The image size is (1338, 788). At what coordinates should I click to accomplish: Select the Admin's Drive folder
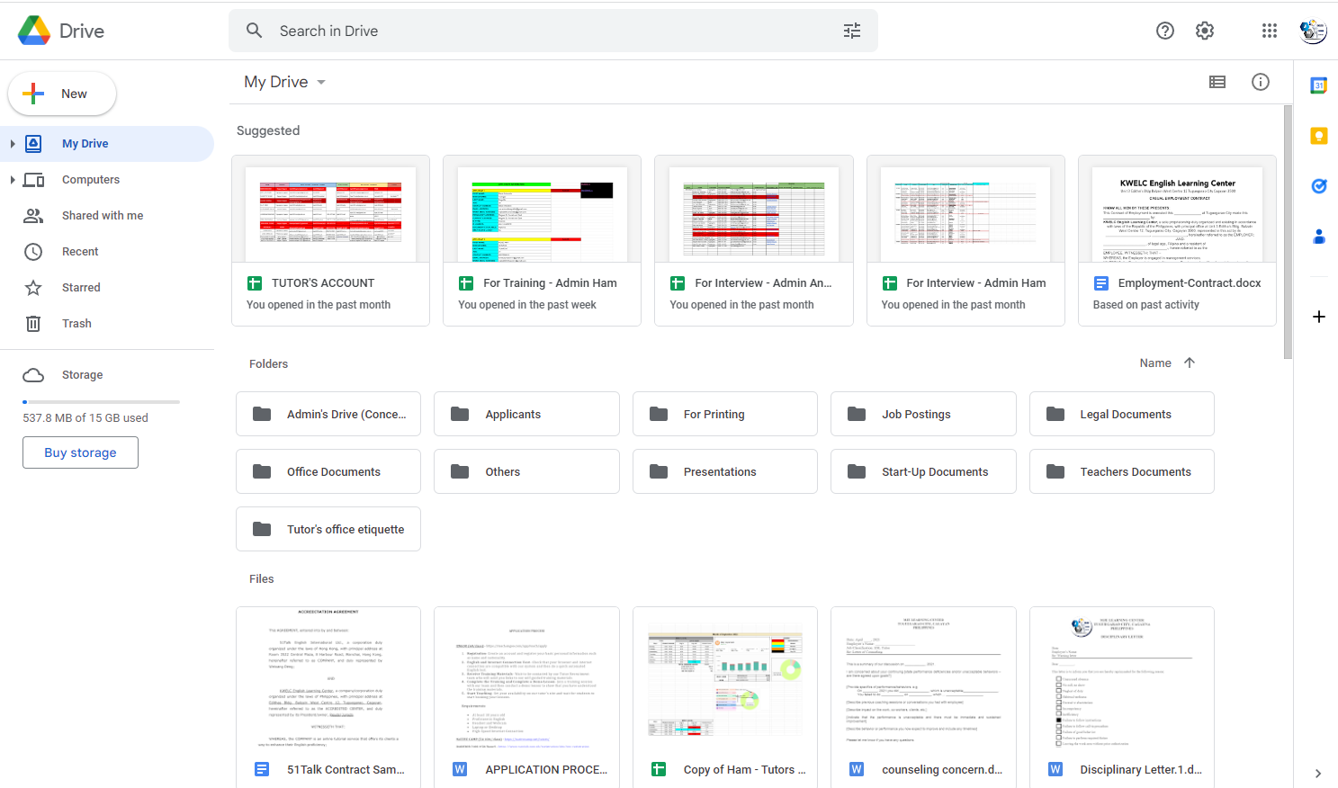click(x=328, y=414)
